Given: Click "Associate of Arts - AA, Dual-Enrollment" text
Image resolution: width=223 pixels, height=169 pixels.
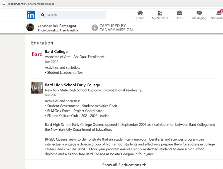Looking at the screenshot, I should (x=74, y=57).
